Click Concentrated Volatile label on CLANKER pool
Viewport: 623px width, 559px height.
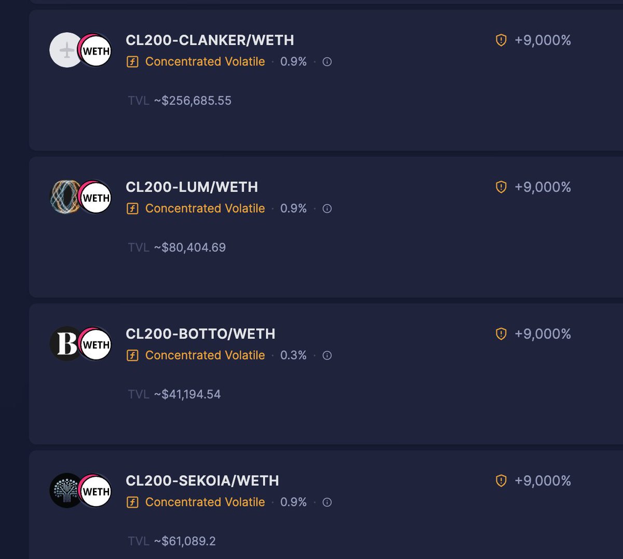tap(205, 61)
